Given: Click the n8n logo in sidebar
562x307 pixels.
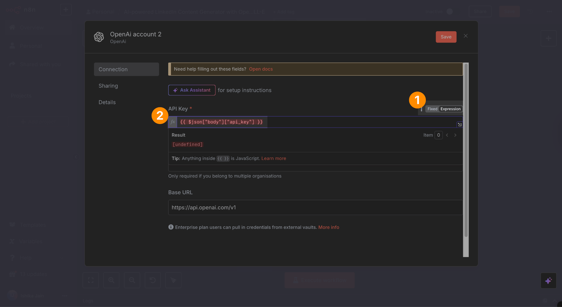Looking at the screenshot, I should [21, 10].
